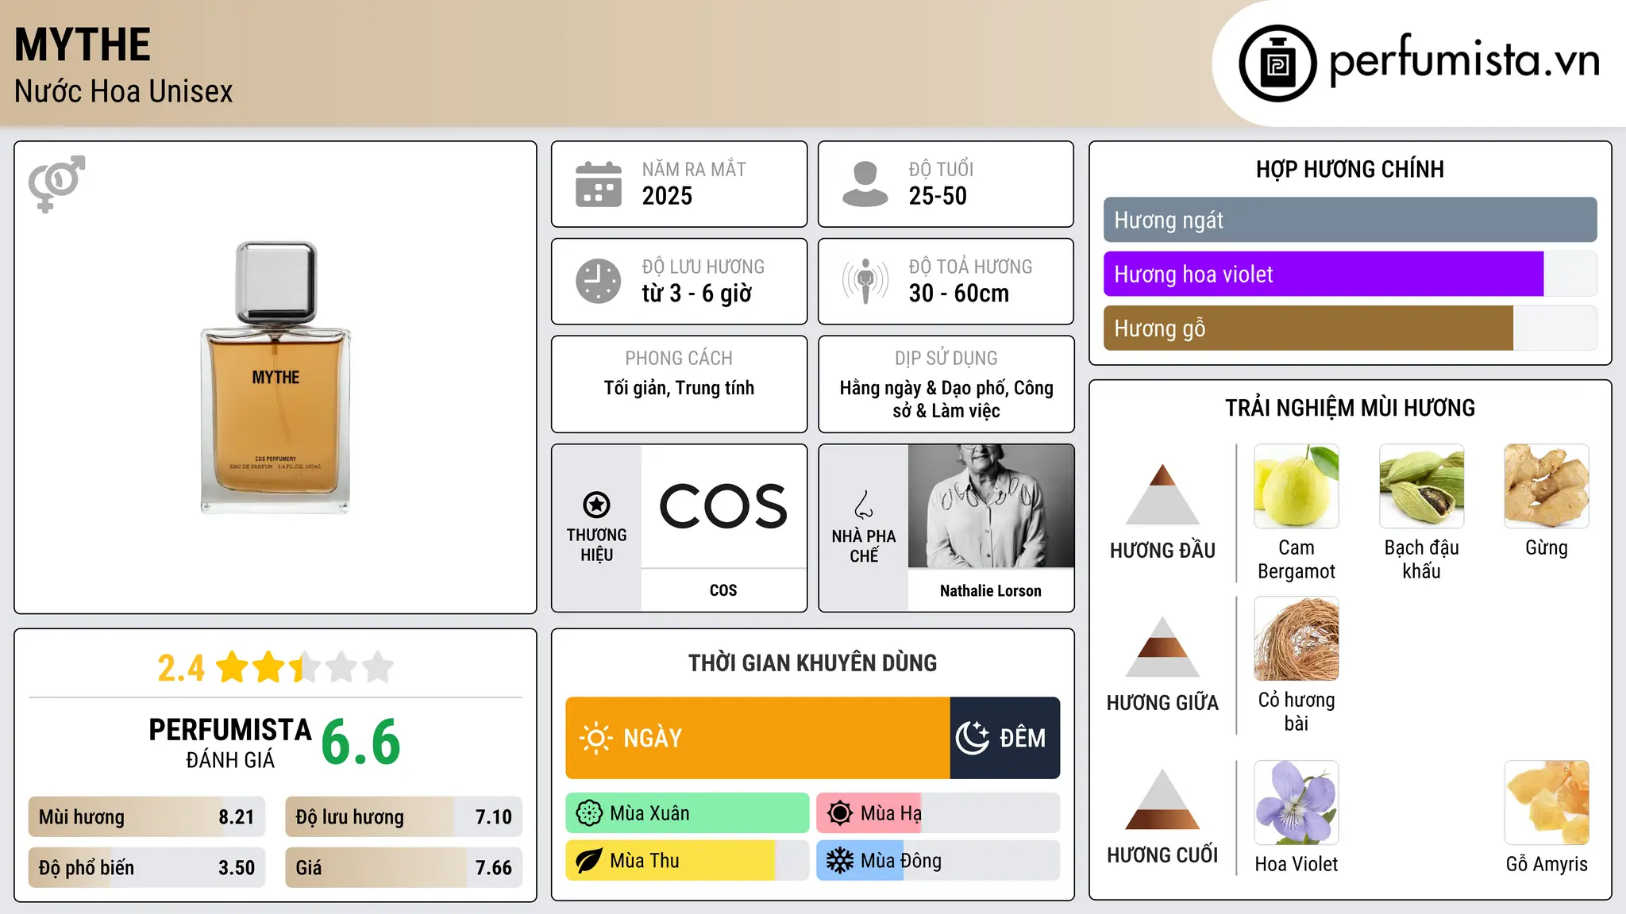Click the spring flower icon for Mùa Xuân
The width and height of the screenshot is (1626, 914).
[589, 813]
